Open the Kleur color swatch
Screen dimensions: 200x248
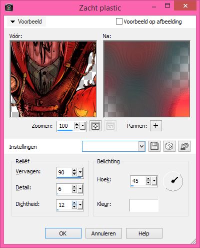tap(144, 205)
